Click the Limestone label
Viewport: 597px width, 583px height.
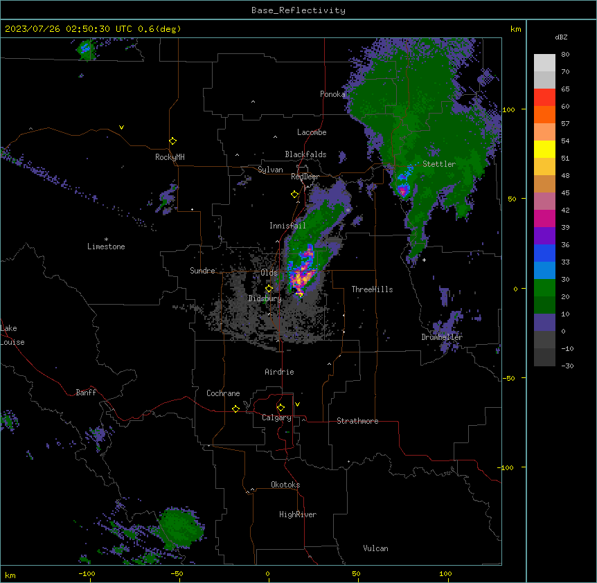point(106,246)
